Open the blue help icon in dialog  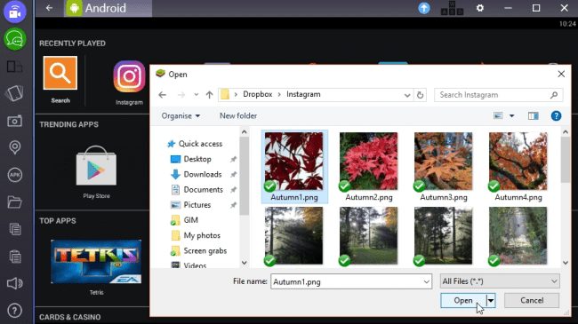tap(556, 116)
